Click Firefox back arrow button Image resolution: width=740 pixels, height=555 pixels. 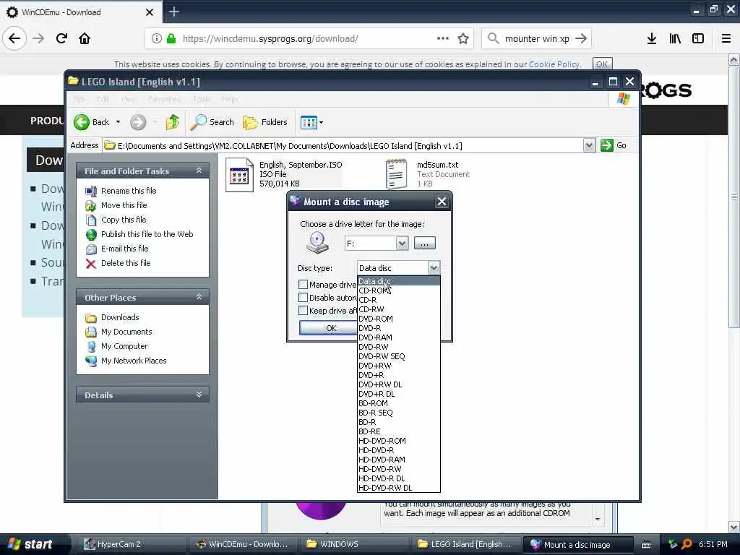click(14, 38)
